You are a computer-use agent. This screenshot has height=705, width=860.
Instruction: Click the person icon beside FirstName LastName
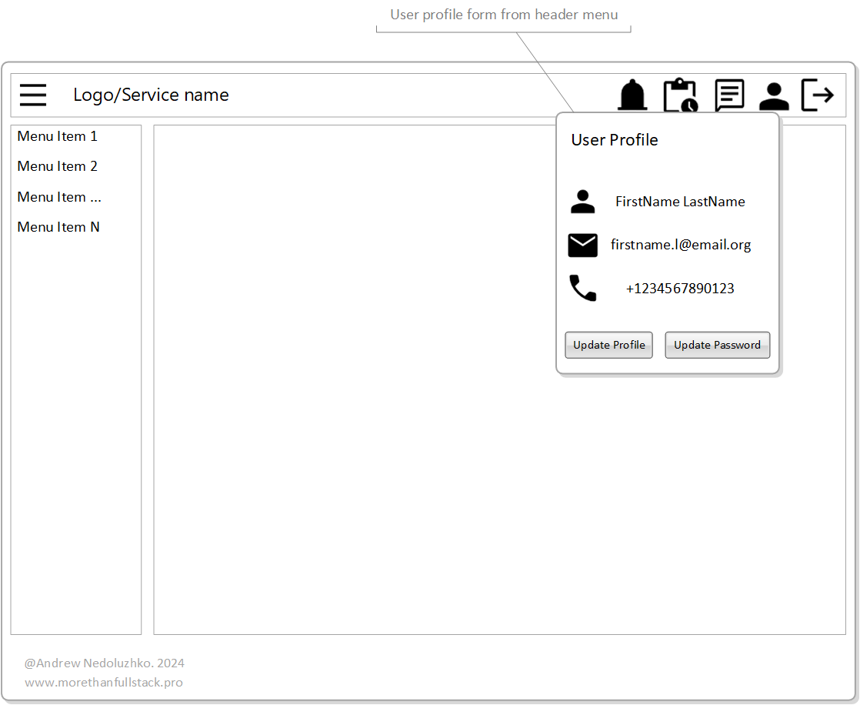coord(583,202)
